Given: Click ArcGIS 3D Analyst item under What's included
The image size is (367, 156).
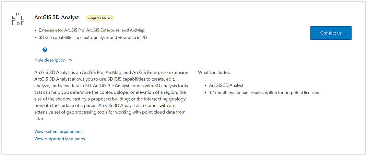Looking at the screenshot, I should coord(226,85).
